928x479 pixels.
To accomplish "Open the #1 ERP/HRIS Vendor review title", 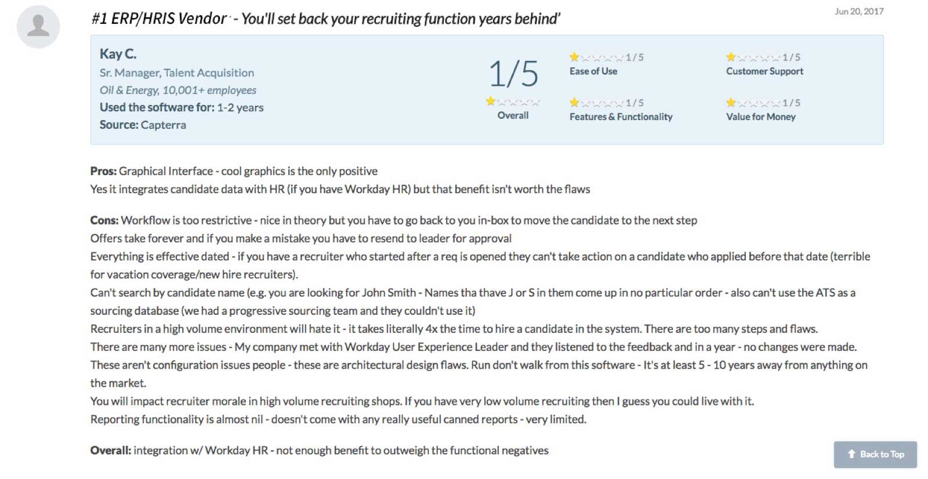I will point(325,19).
